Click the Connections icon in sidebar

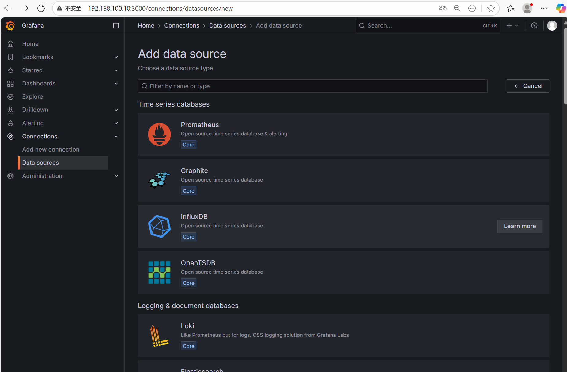[10, 137]
